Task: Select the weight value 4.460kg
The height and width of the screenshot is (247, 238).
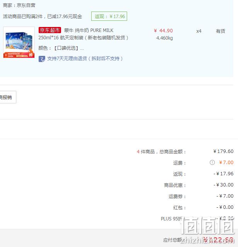Action: tap(165, 38)
